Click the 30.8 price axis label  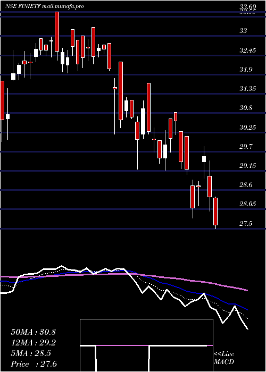[246, 108]
